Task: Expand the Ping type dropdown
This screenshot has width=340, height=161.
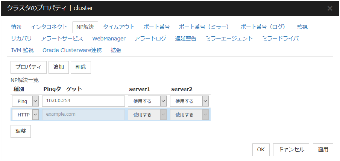Action: pyautogui.click(x=25, y=101)
